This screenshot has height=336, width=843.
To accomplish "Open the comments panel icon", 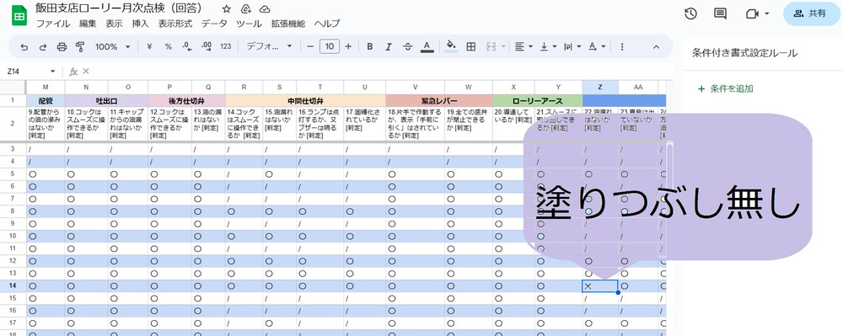I will (x=721, y=14).
